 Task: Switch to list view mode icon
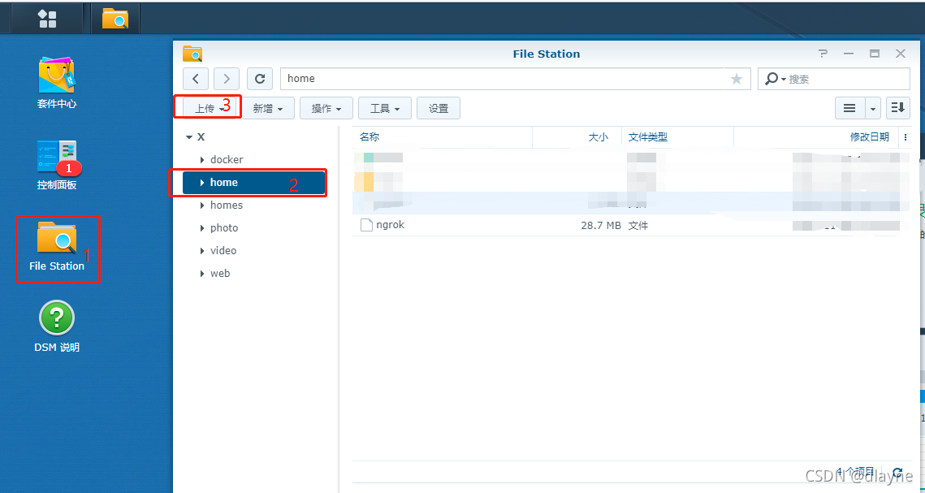pos(849,108)
